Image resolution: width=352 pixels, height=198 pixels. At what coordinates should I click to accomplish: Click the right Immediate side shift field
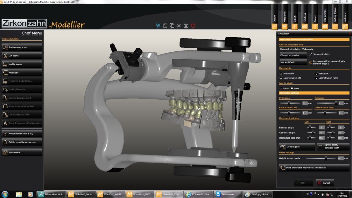coord(341,138)
